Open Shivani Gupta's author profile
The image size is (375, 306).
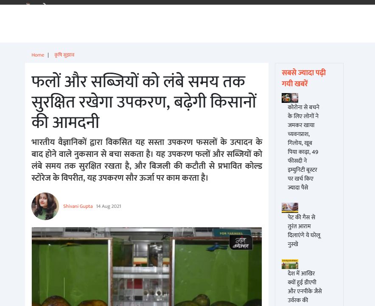point(78,206)
